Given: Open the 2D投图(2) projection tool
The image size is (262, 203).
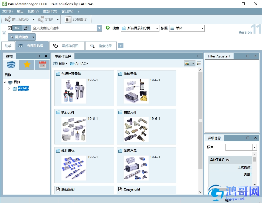Looking at the screenshot, I should pos(76,20).
